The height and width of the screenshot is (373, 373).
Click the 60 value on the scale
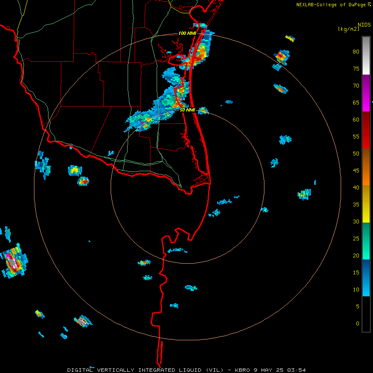click(356, 120)
